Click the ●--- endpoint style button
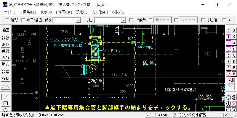Image resolution: width=237 pixels, height=118 pixels. 162,20
